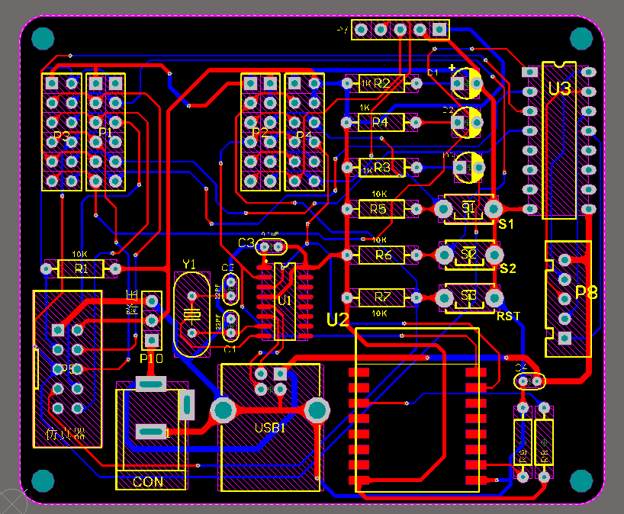Select the P10 header designator
Image resolution: width=624 pixels, height=514 pixels.
coord(151,359)
